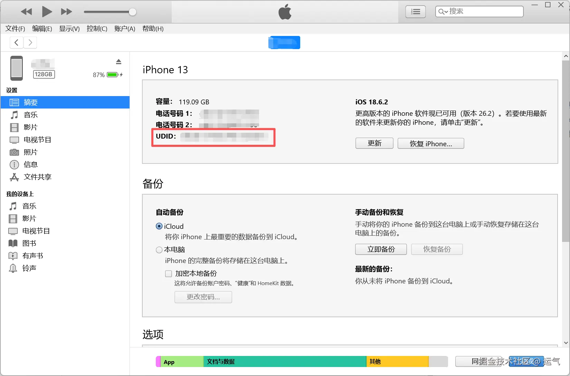Click the fast forward next button
This screenshot has width=570, height=376.
click(x=66, y=12)
